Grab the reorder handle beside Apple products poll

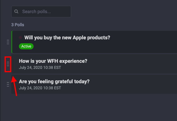(x=8, y=42)
